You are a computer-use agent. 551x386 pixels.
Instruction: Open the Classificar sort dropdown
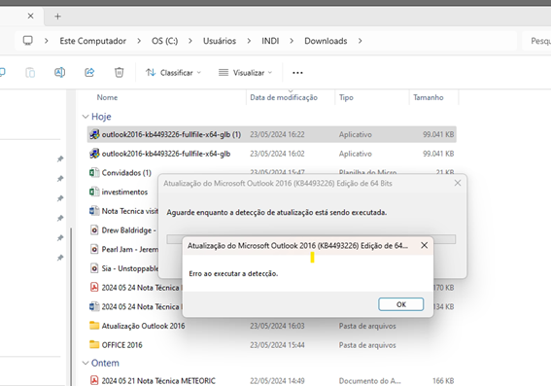(x=173, y=73)
